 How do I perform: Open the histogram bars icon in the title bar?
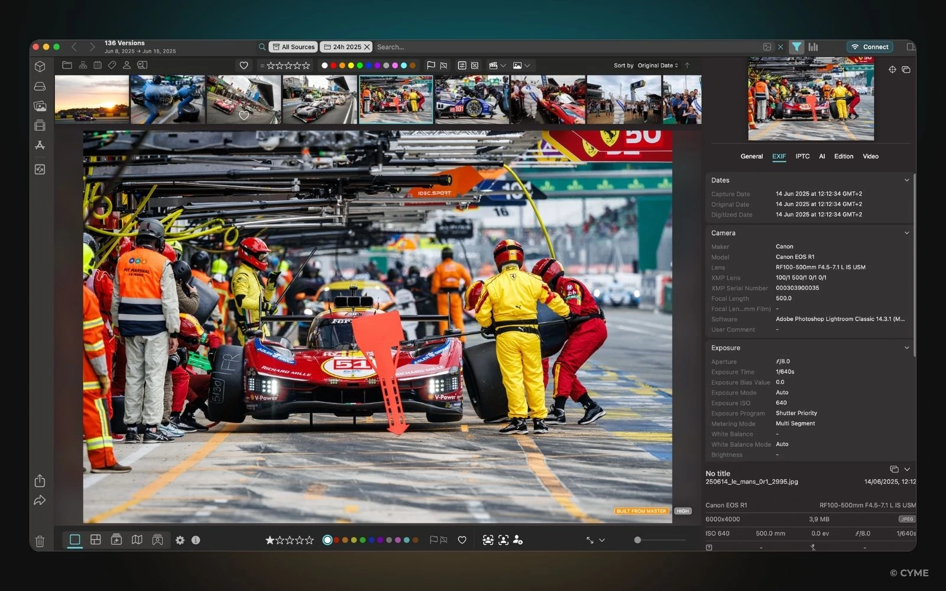click(814, 47)
